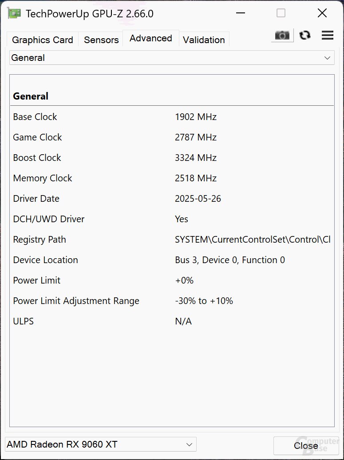The width and height of the screenshot is (344, 460).
Task: Click the Close button
Action: point(306,446)
